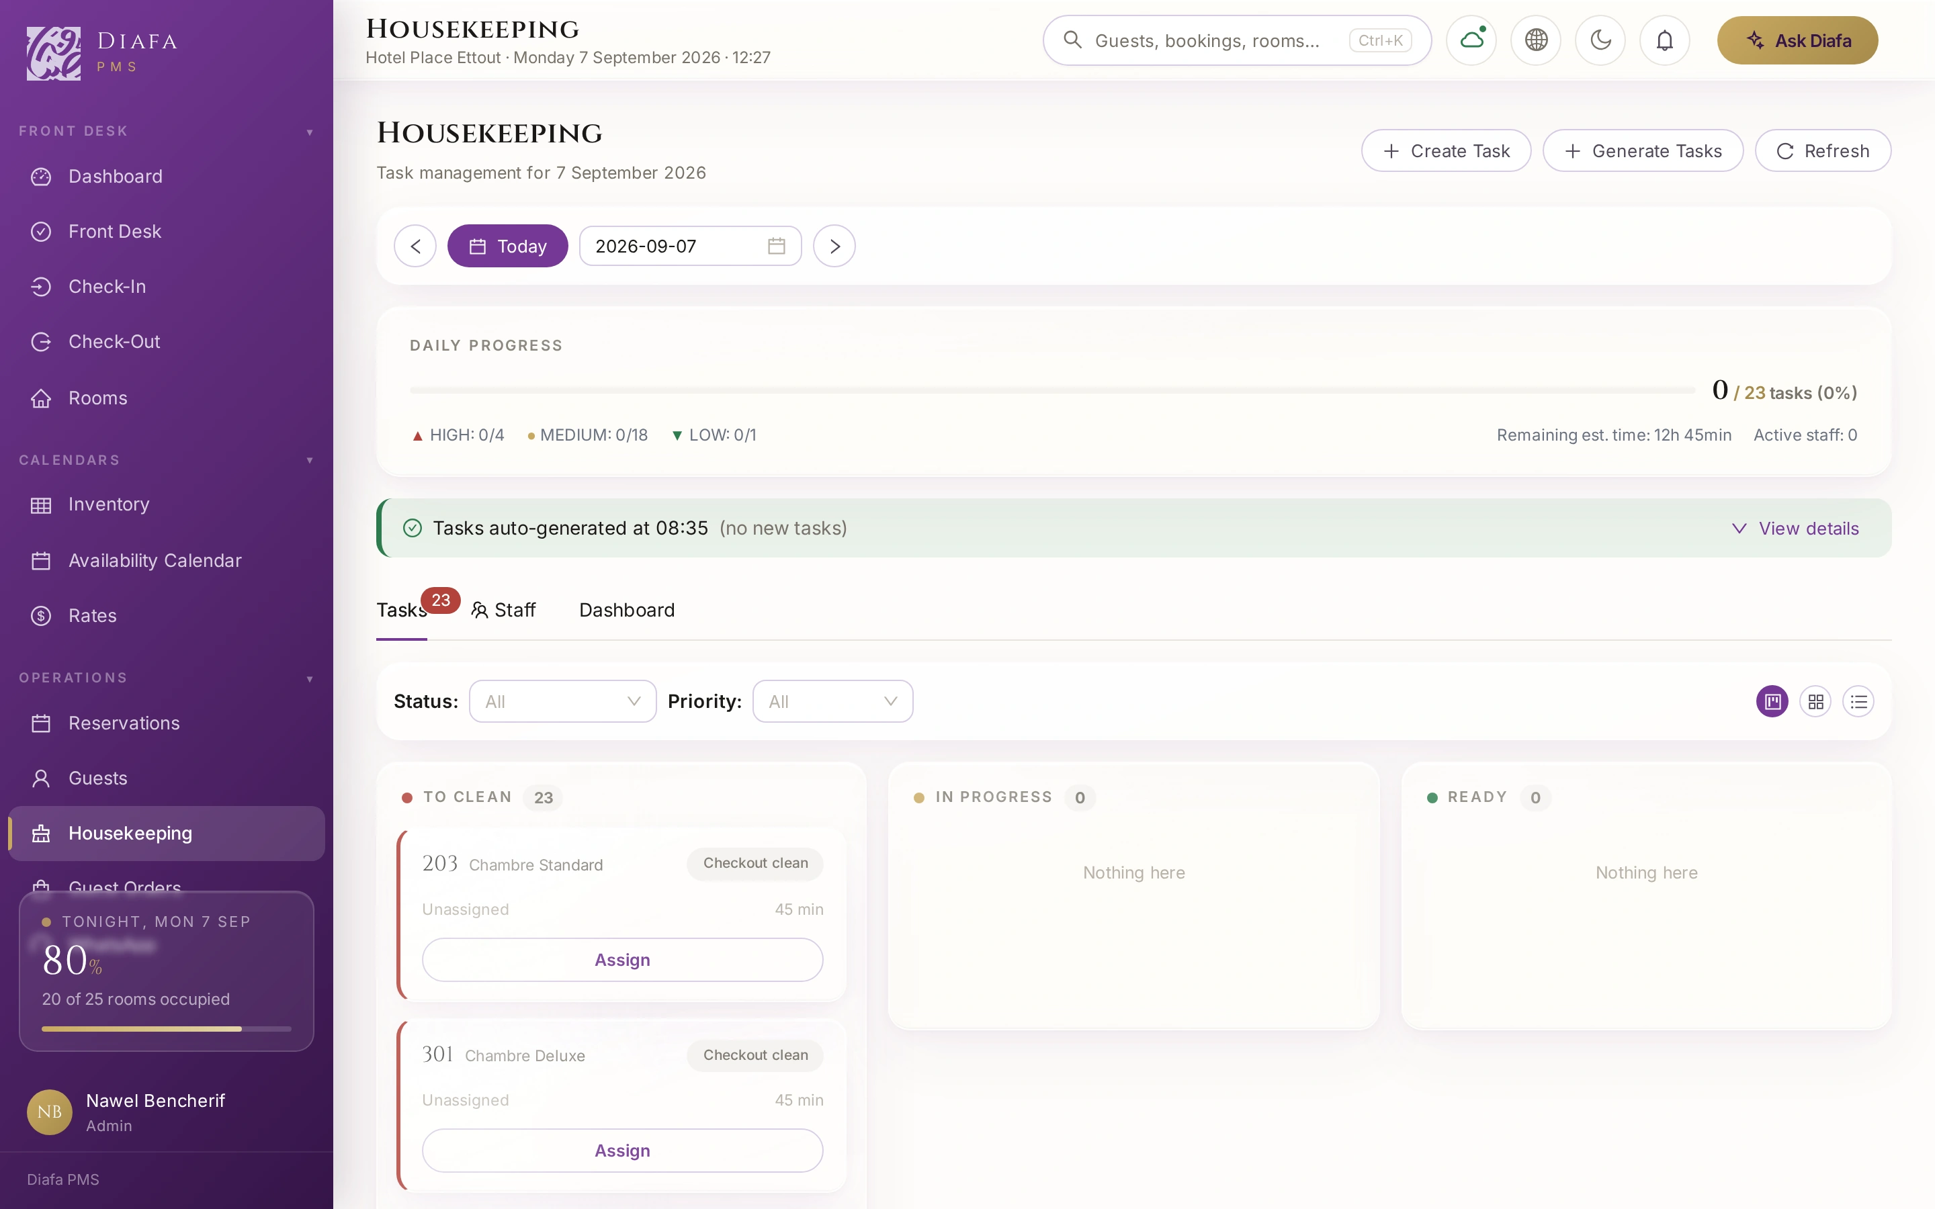Open the language globe icon
The image size is (1935, 1209).
click(1536, 40)
